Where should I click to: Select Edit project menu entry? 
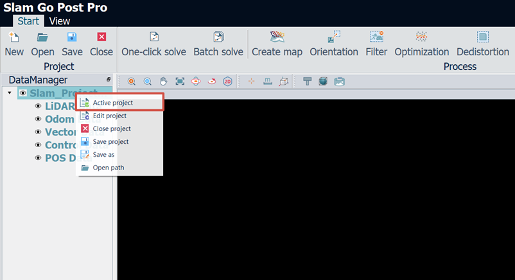click(119, 116)
